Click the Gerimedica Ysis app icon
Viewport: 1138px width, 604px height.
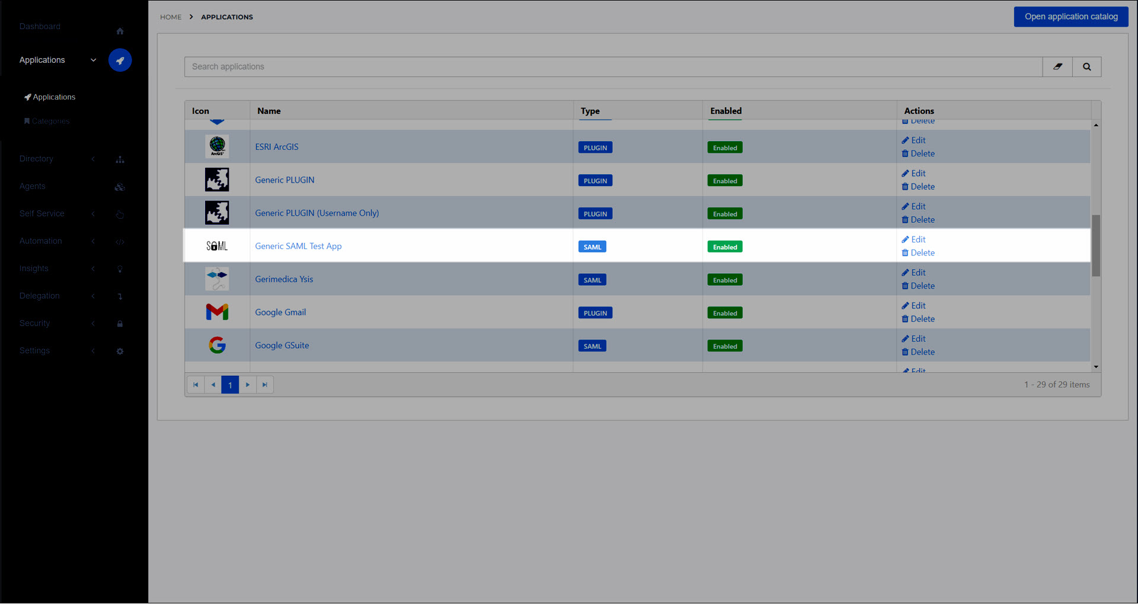[x=217, y=279]
